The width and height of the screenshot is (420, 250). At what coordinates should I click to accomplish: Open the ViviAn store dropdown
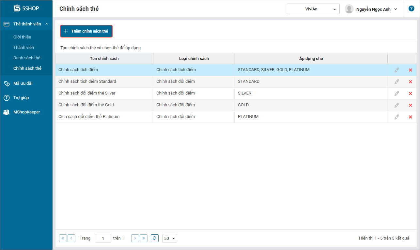[313, 9]
